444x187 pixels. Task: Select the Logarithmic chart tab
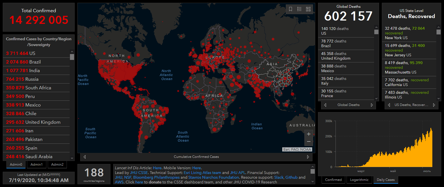coord(359,180)
